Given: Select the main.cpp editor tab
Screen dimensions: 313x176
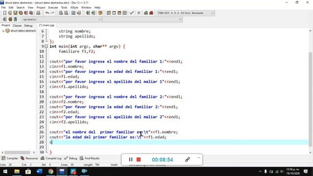Looking at the screenshot, I should [x=47, y=25].
